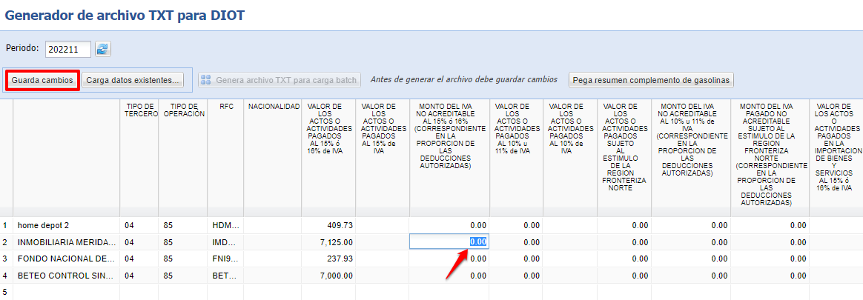The image size is (863, 300).
Task: Click the RFC column header
Action: [x=226, y=107]
